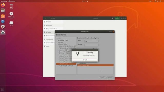164x92 pixels.
Task: Open the zh input source menu
Action: (x=151, y=1)
